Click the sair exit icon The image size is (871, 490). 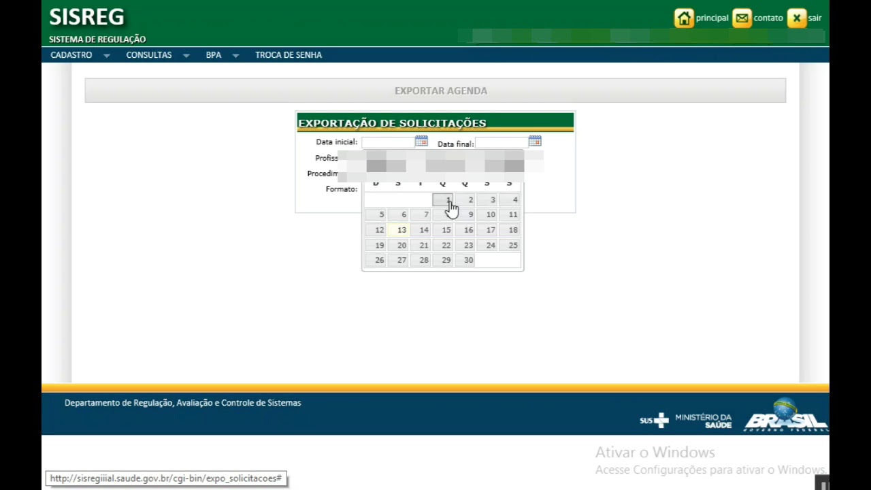[x=796, y=18]
